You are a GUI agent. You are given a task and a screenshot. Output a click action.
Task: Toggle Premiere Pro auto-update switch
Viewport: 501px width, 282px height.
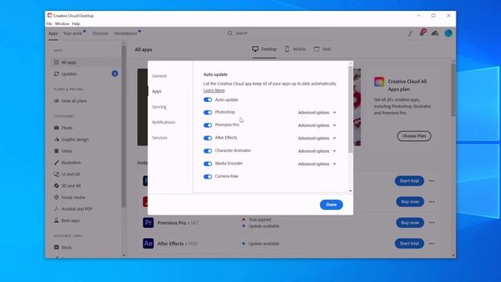click(207, 125)
